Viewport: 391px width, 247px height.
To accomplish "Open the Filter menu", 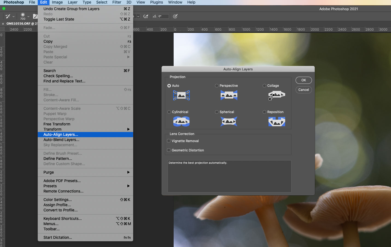I will [117, 2].
